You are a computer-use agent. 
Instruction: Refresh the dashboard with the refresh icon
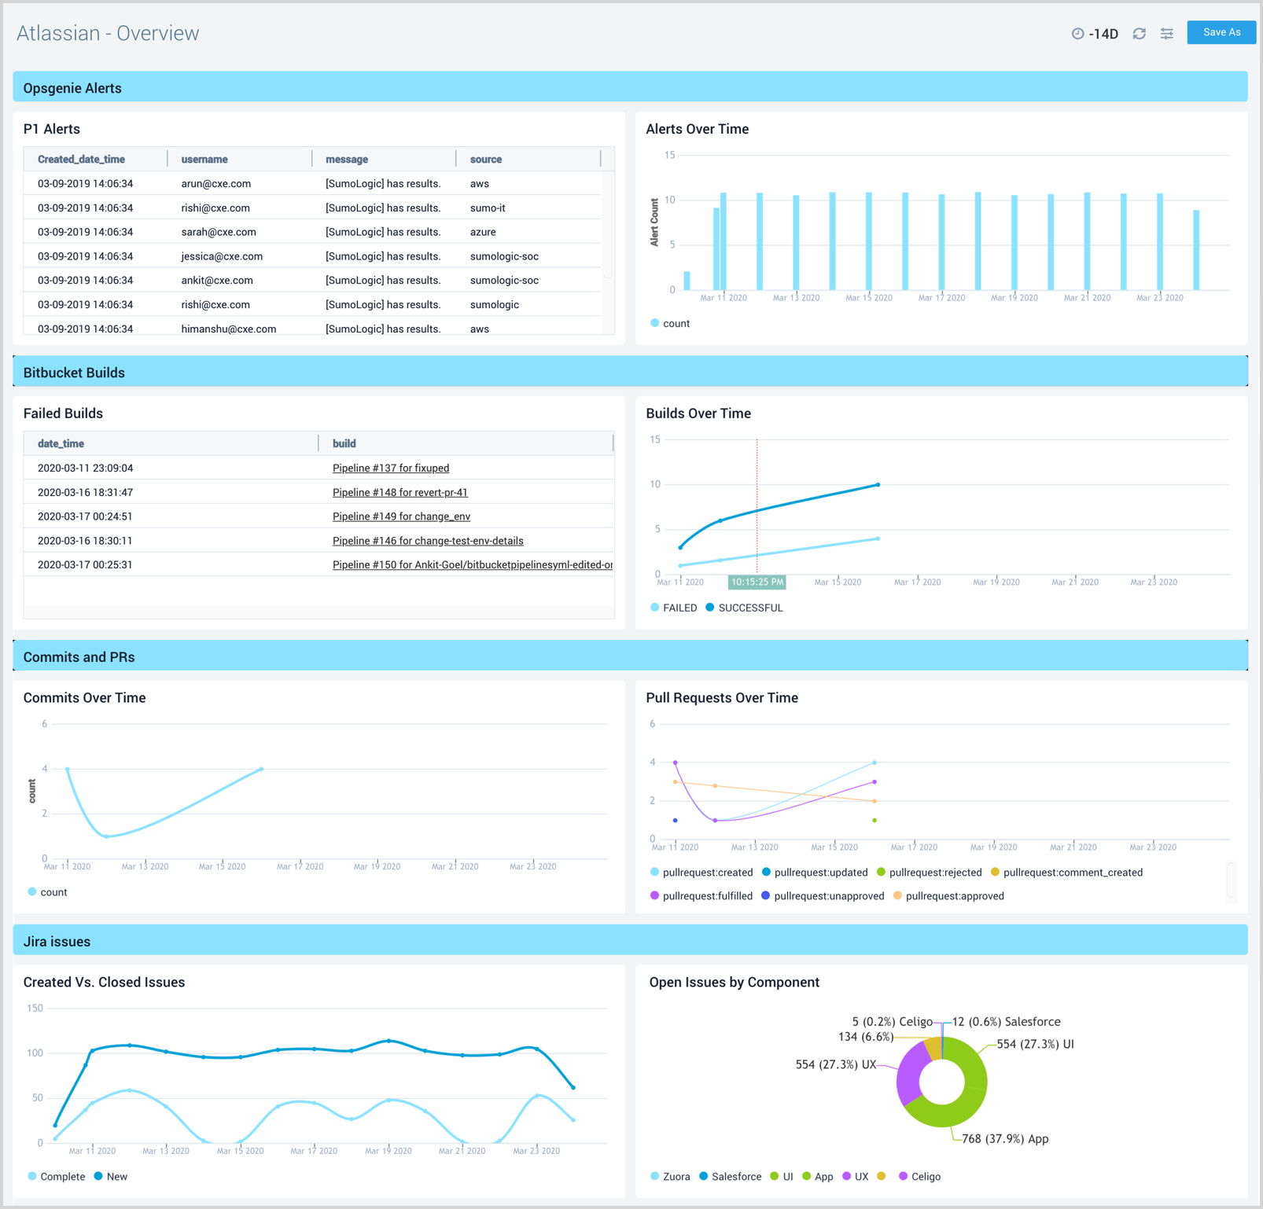1139,34
